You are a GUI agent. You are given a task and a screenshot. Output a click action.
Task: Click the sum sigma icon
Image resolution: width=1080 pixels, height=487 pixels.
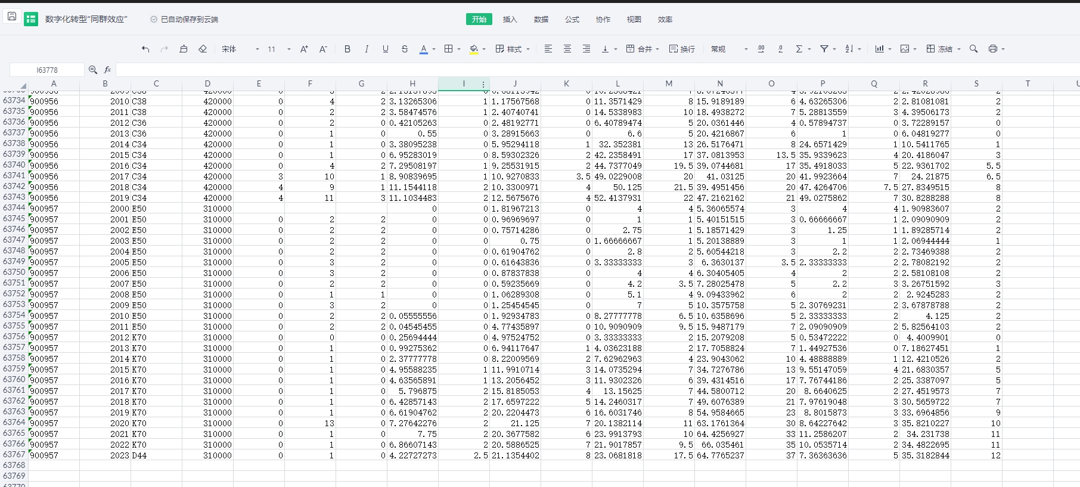799,49
